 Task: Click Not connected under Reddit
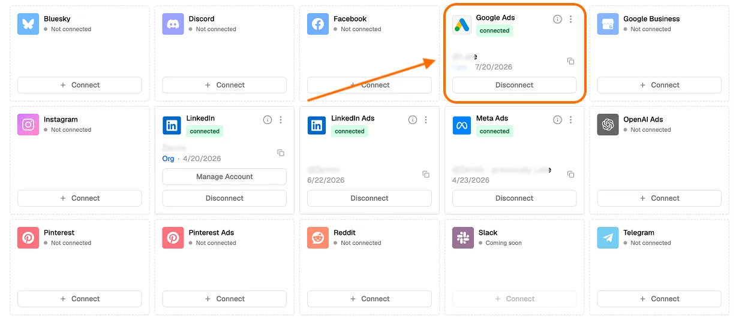tap(361, 243)
